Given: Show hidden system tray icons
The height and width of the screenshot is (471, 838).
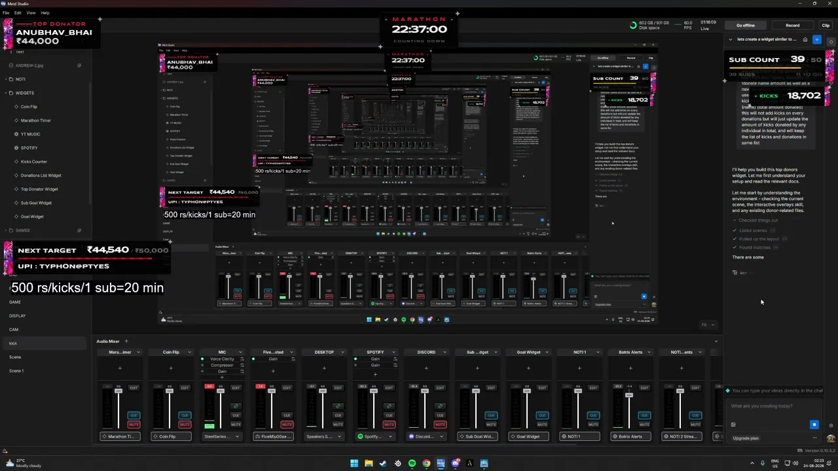Looking at the screenshot, I should pos(752,464).
